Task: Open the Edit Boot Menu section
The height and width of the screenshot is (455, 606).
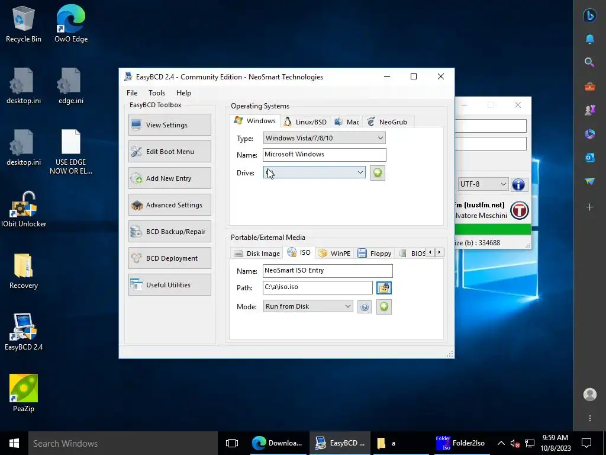Action: pyautogui.click(x=170, y=151)
